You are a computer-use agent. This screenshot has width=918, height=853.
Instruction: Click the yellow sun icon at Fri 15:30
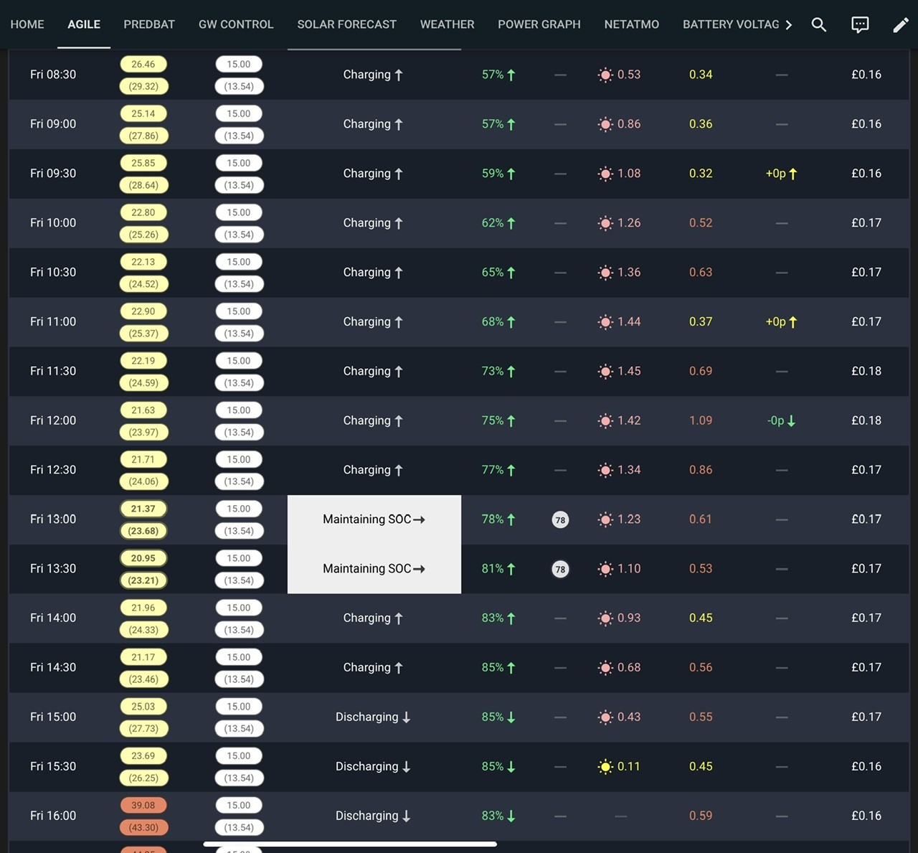(x=605, y=766)
